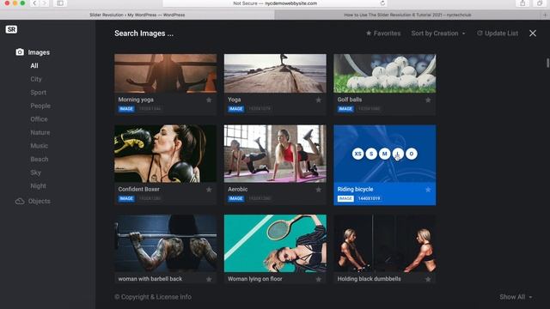Click Update List

click(498, 33)
